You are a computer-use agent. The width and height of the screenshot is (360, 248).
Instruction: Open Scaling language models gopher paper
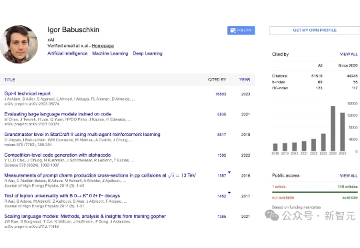click(x=85, y=216)
